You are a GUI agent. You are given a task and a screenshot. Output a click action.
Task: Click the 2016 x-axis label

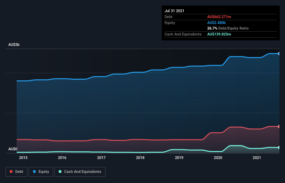pos(62,158)
